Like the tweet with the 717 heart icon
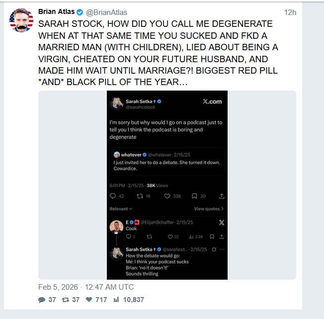324x319 pixels. click(89, 300)
